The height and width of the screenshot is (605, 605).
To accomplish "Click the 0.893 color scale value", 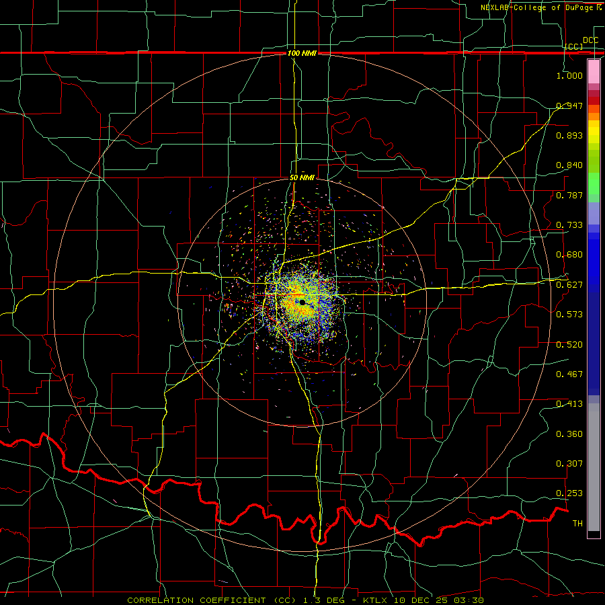I will (569, 135).
